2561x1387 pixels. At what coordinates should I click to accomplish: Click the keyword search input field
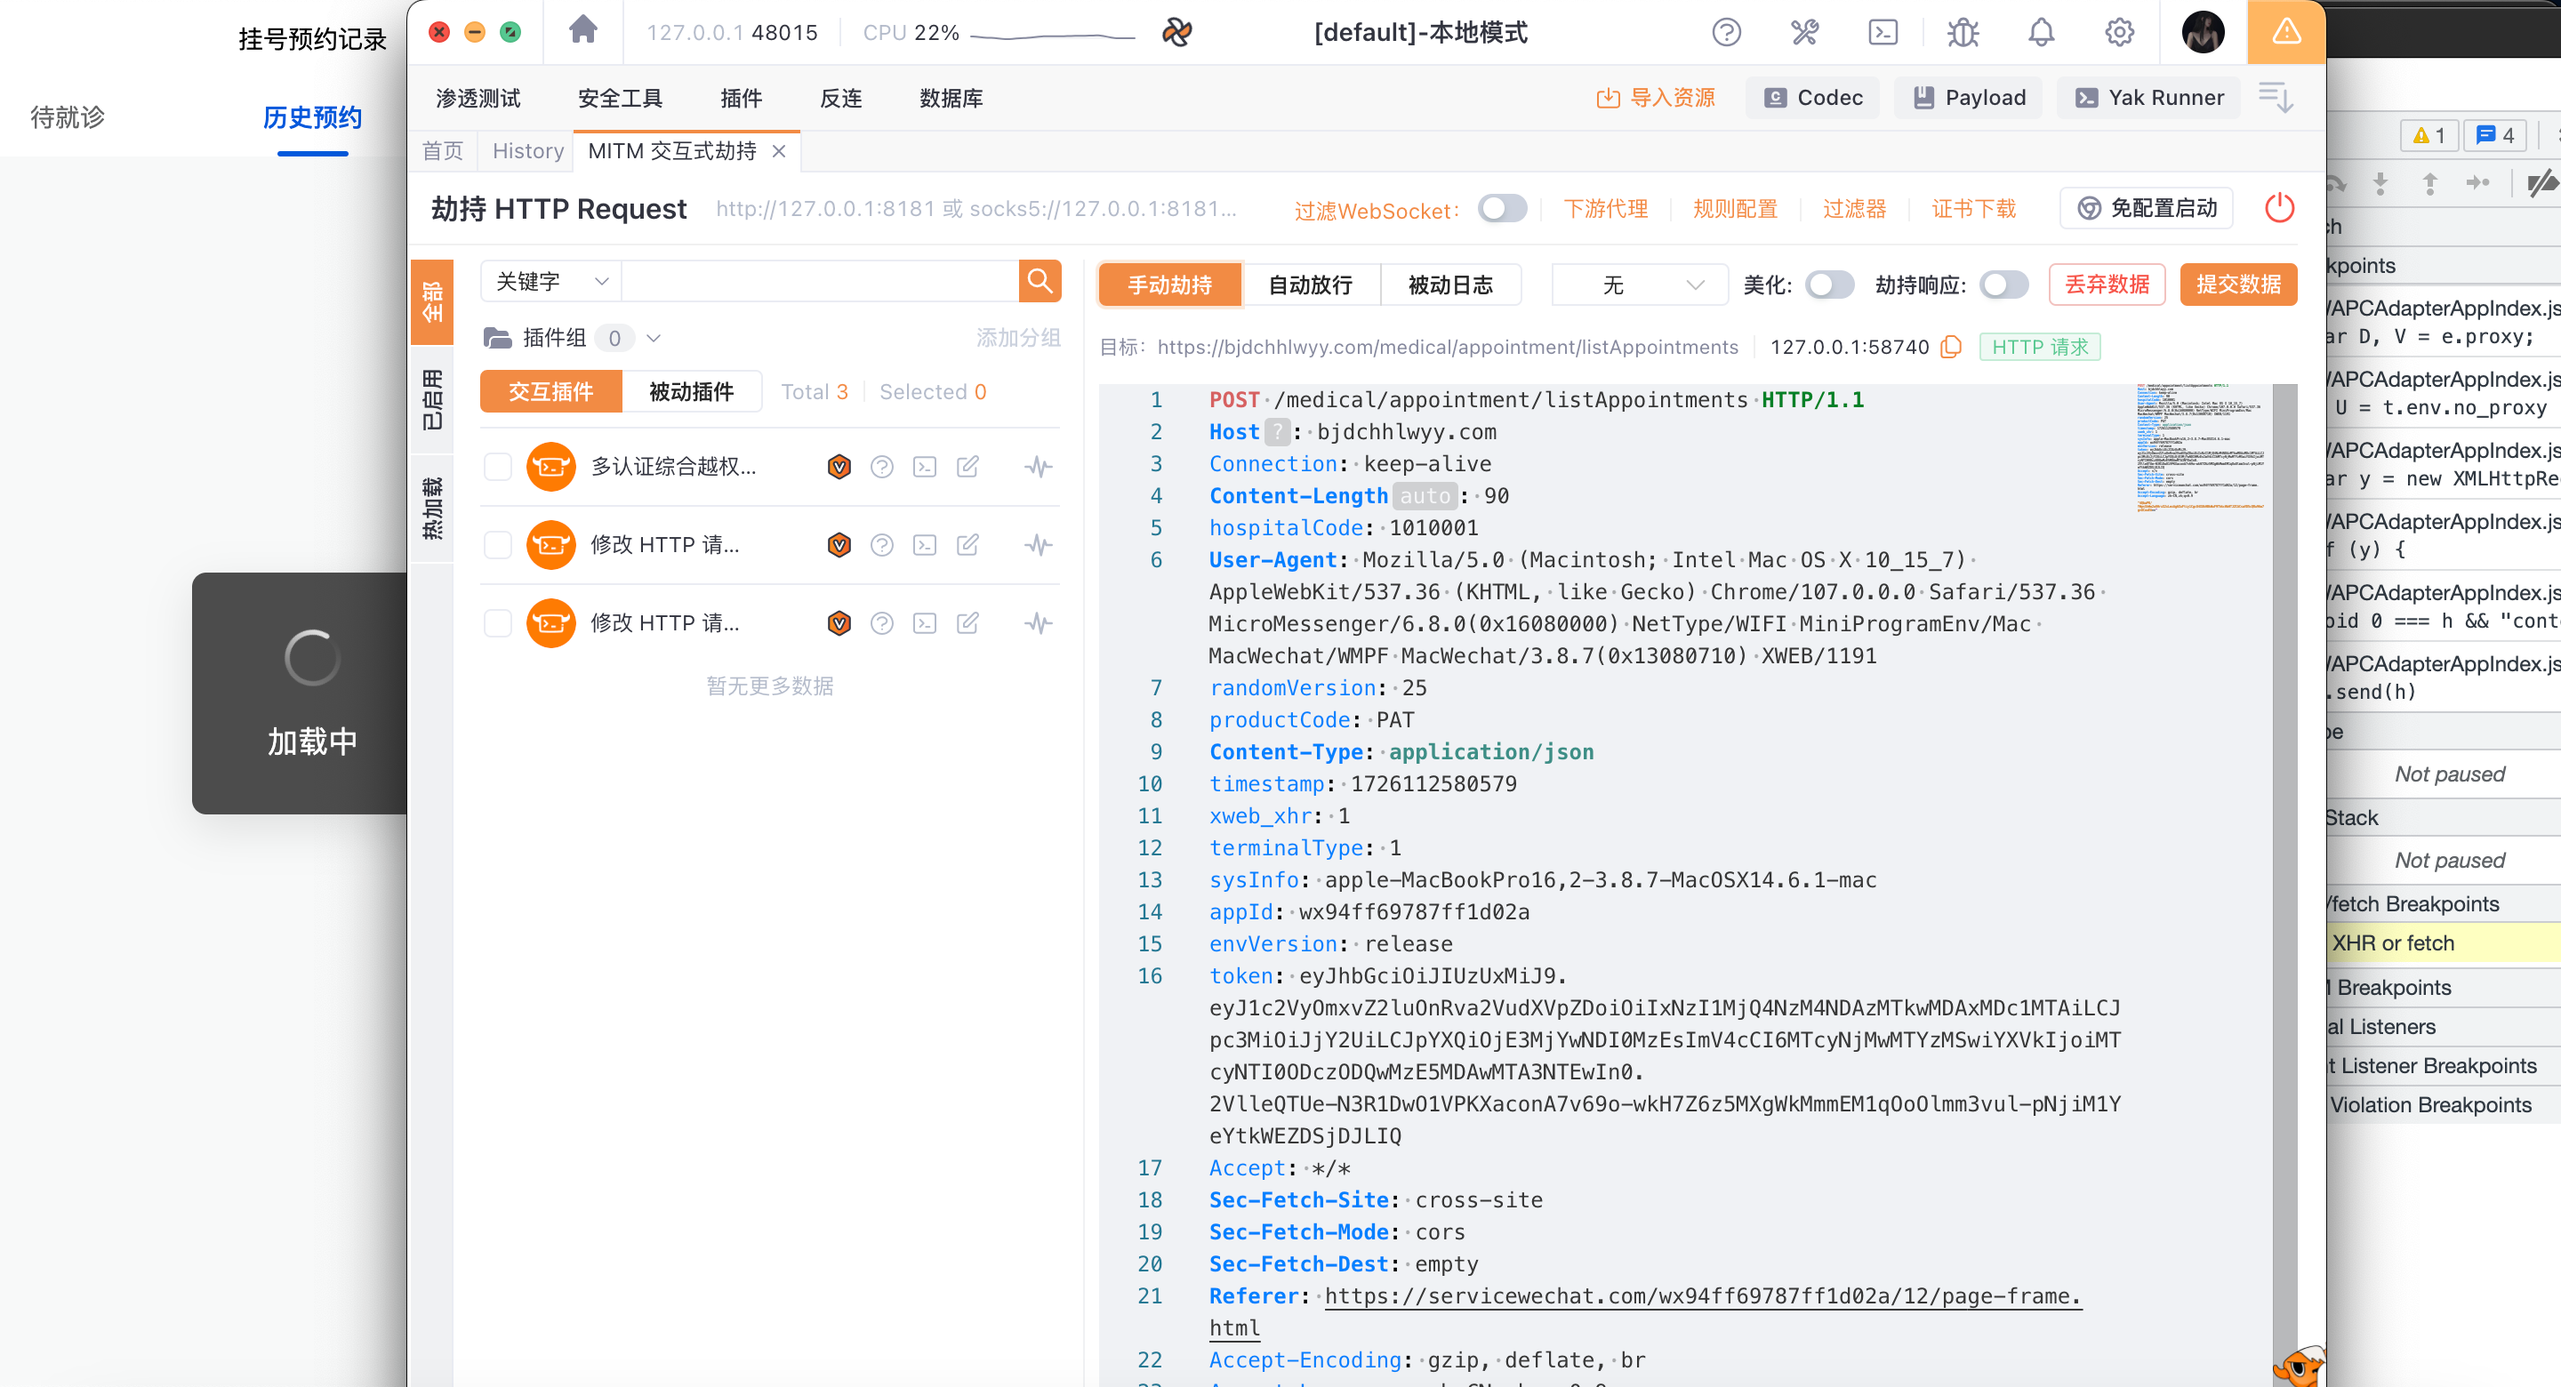click(x=820, y=281)
